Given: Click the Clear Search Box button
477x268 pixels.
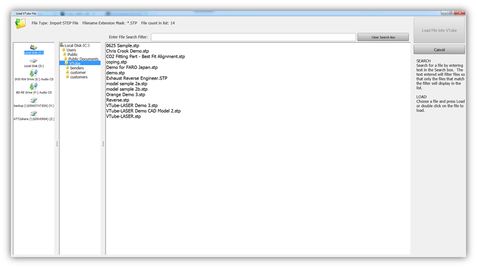Looking at the screenshot, I should coord(383,37).
